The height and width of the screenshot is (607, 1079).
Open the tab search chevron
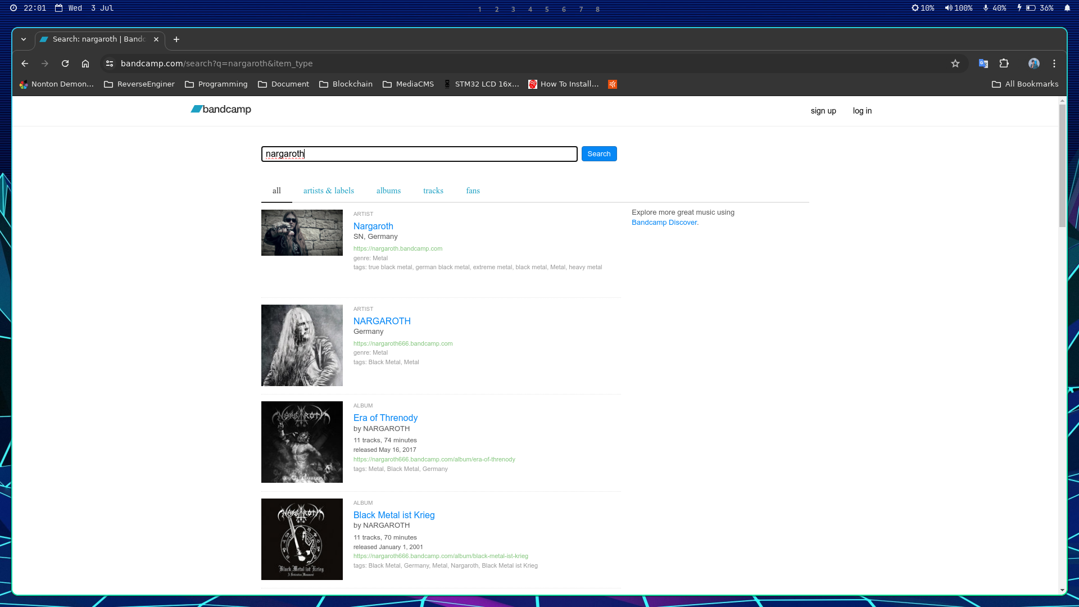click(x=24, y=39)
